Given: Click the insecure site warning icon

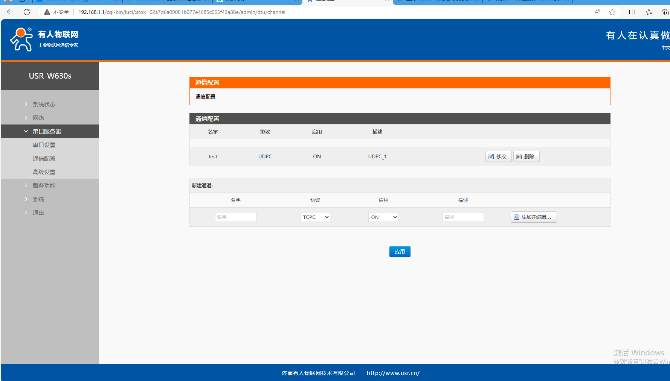Looking at the screenshot, I should pyautogui.click(x=47, y=12).
